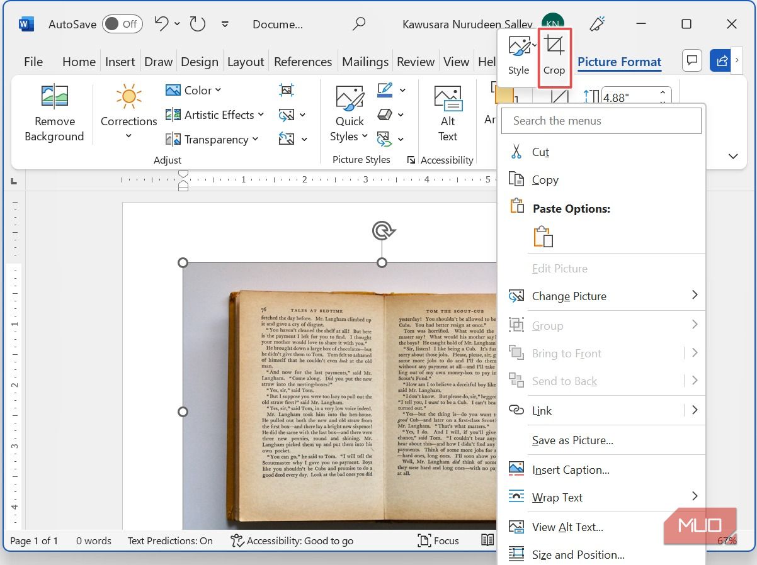
Task: Choose Wrap Text from the context menu
Action: pyautogui.click(x=557, y=497)
